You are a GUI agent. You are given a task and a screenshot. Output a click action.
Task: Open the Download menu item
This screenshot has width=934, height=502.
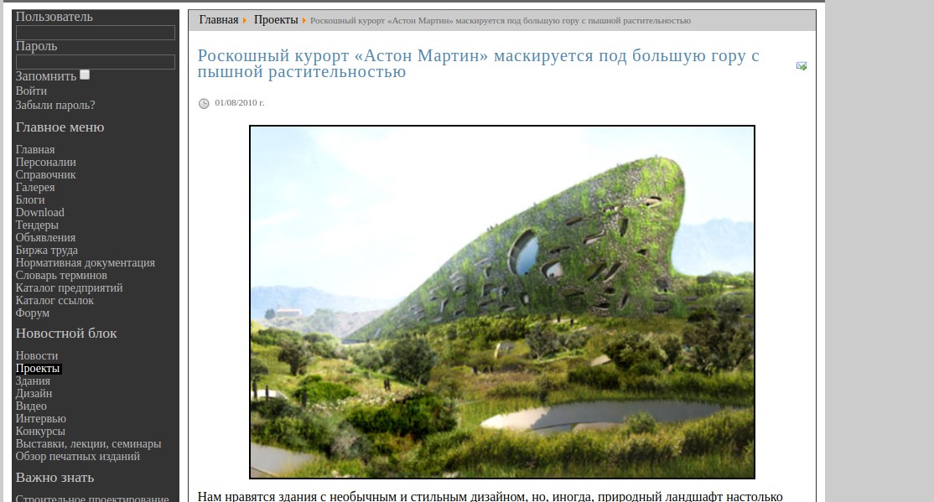[x=40, y=212]
